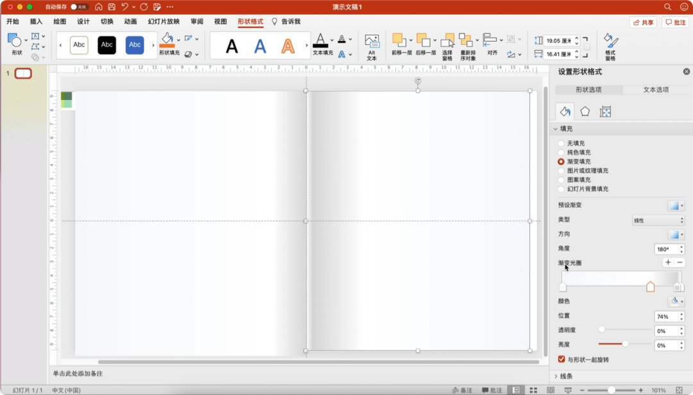693x395 pixels.
Task: Open the 预设渐变 preset dropdown
Action: point(676,206)
